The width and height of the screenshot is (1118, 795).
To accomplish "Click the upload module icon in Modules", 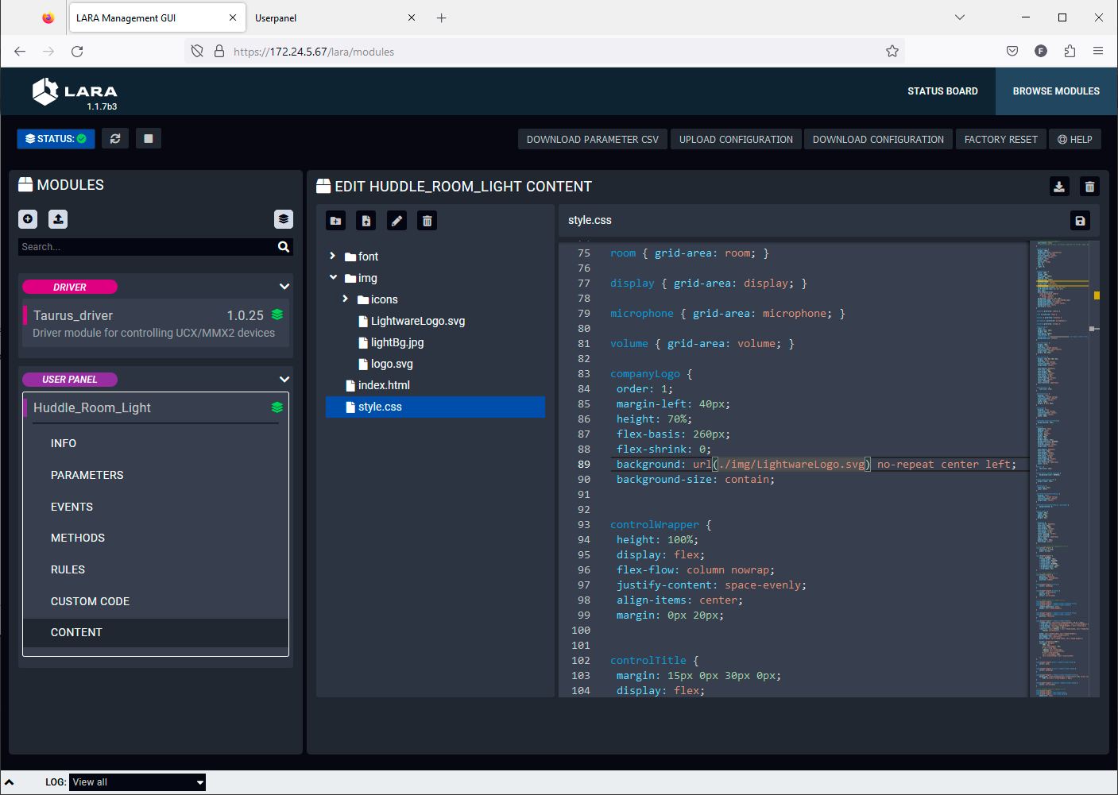I will (x=58, y=219).
